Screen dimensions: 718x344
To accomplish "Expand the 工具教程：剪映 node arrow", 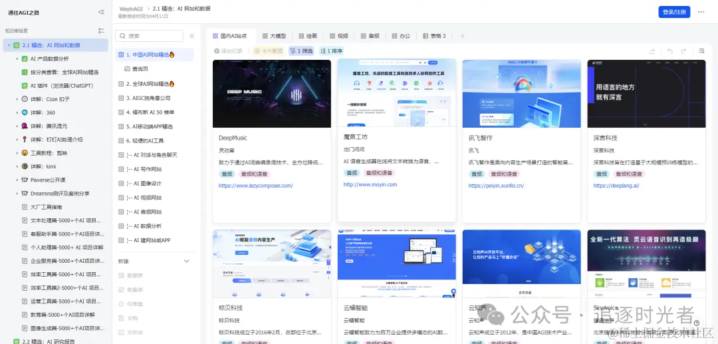I will pos(17,153).
